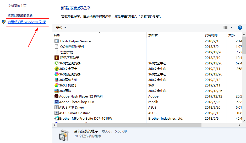Select ASUS Smart Gesture name
This screenshot has width=246, height=143.
pyautogui.click(x=74, y=113)
